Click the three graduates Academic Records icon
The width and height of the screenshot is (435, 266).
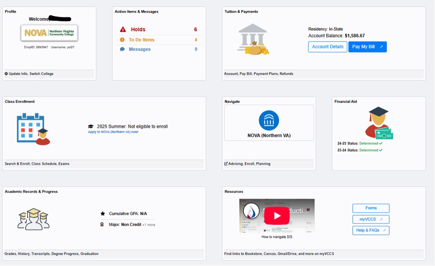pyautogui.click(x=33, y=219)
